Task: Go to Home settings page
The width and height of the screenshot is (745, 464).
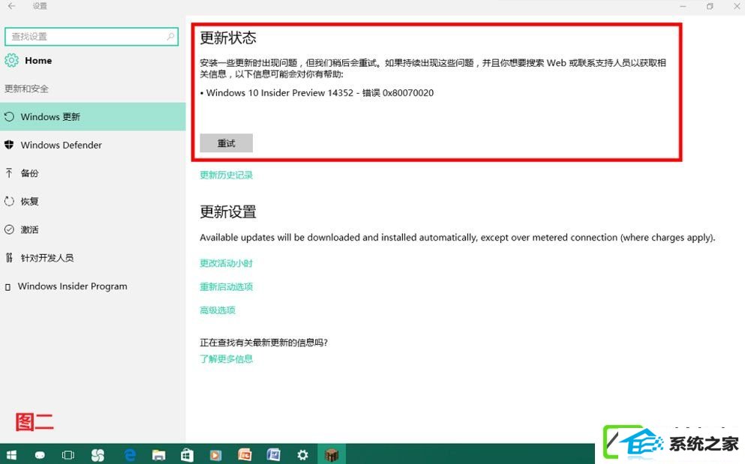Action: click(x=38, y=61)
